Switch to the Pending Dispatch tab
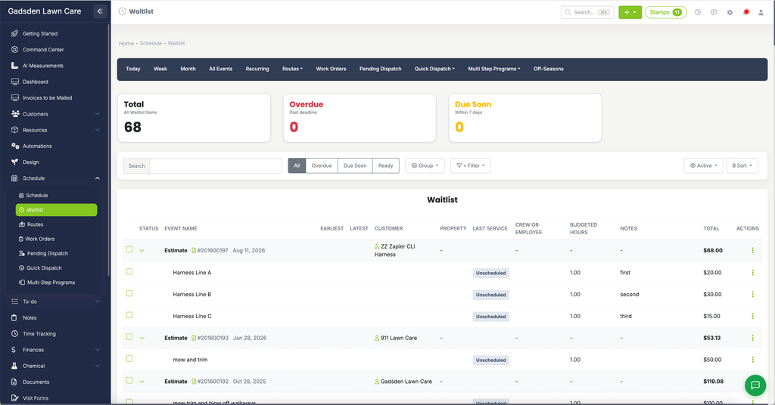The width and height of the screenshot is (775, 405). coord(380,69)
